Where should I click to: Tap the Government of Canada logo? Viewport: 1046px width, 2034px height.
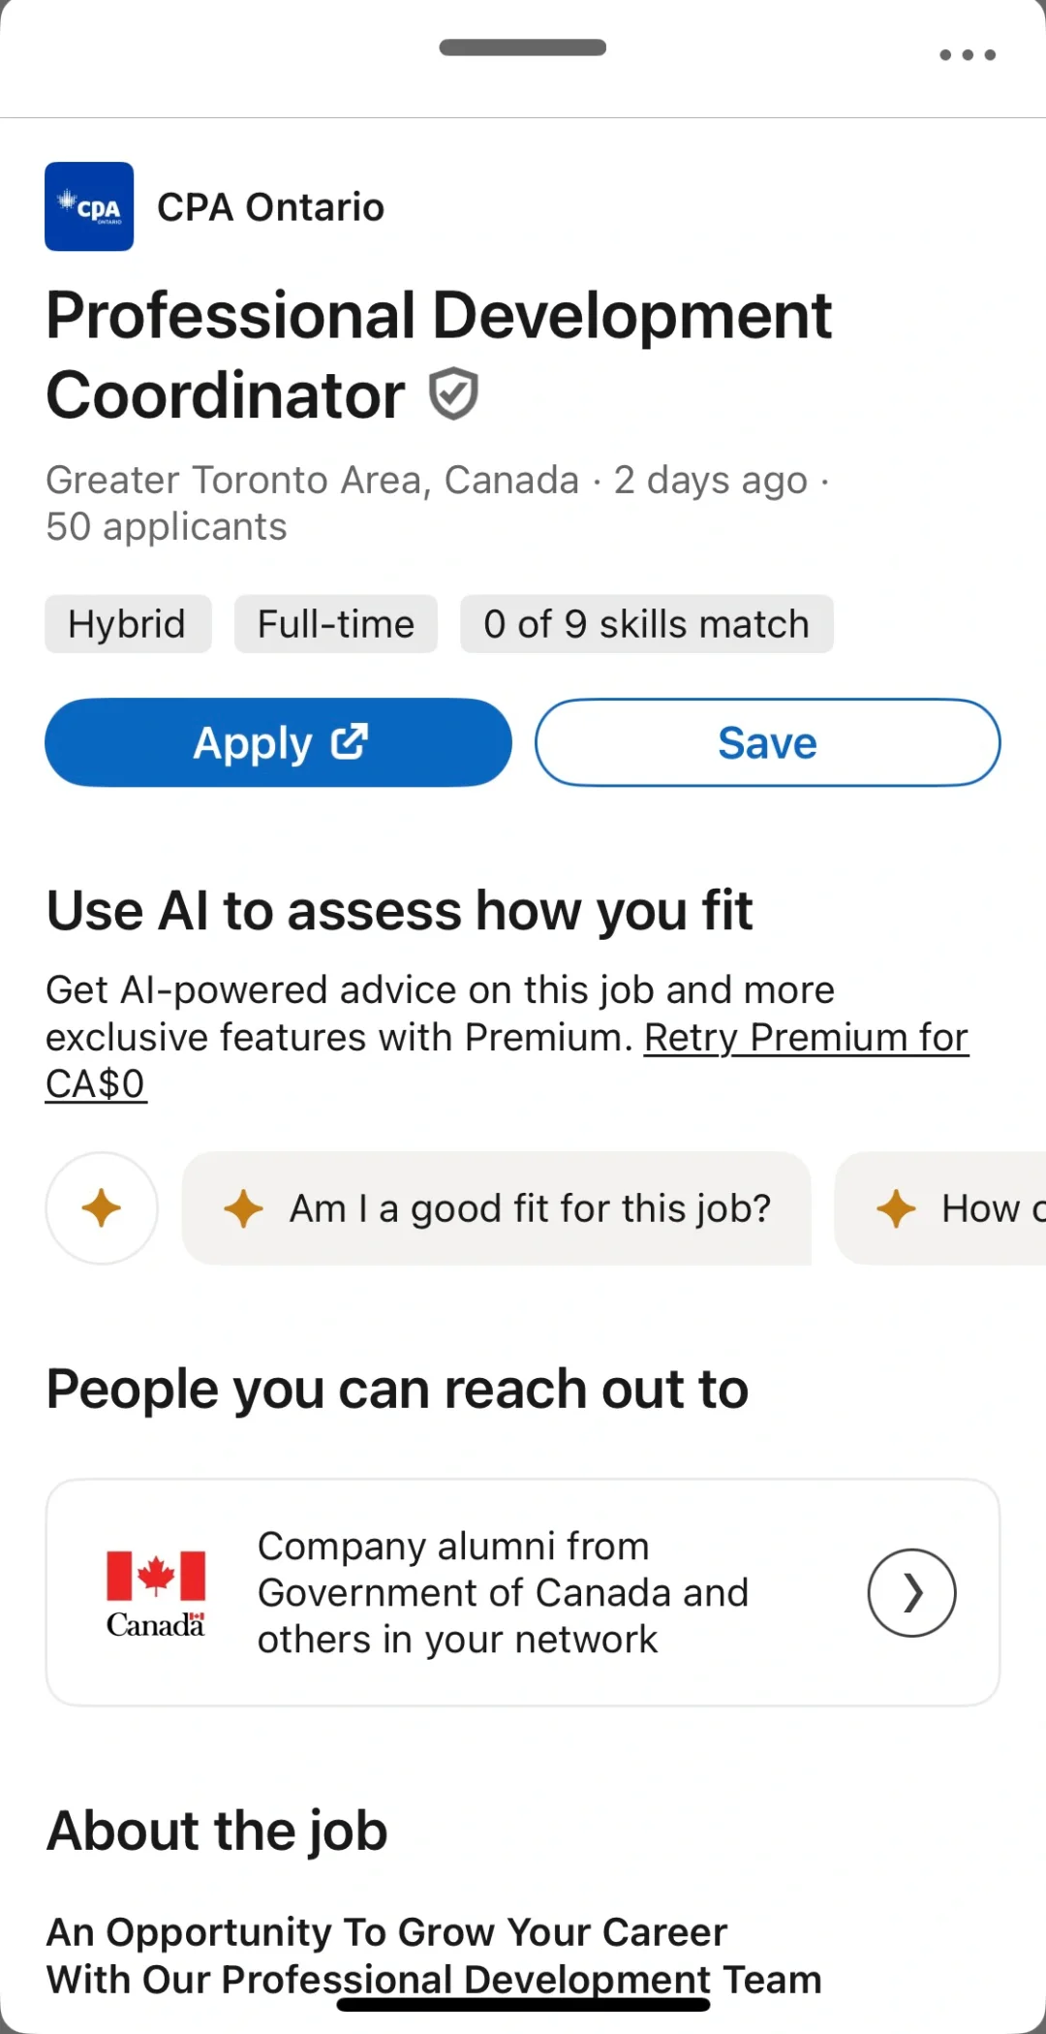click(x=155, y=1593)
